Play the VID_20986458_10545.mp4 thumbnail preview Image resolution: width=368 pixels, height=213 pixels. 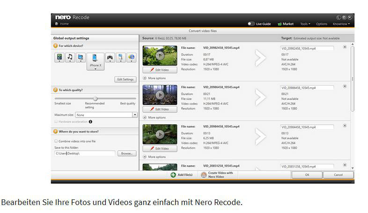coord(160,95)
